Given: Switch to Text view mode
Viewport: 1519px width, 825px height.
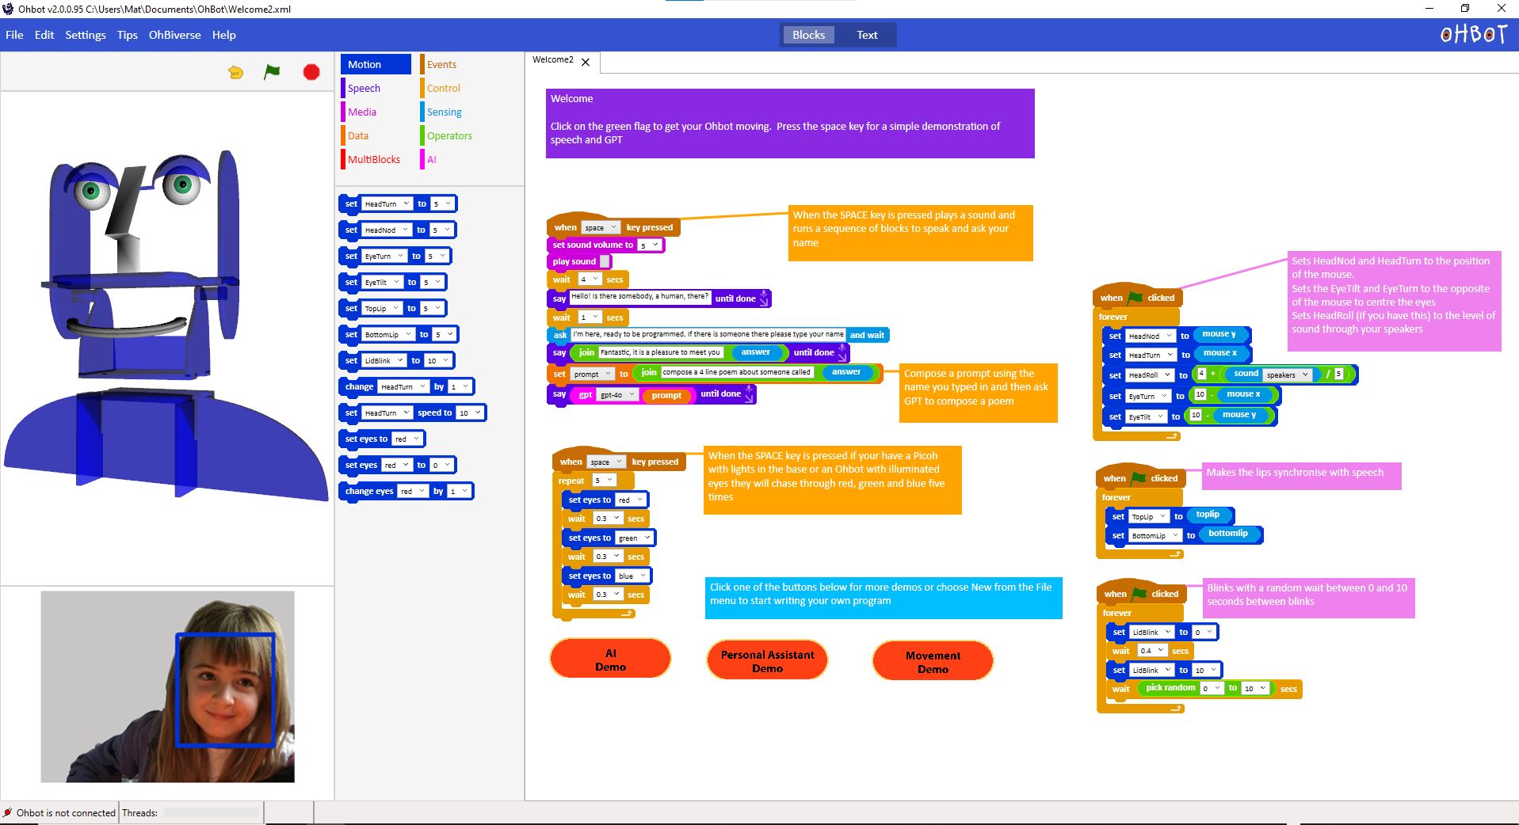Looking at the screenshot, I should 867,35.
